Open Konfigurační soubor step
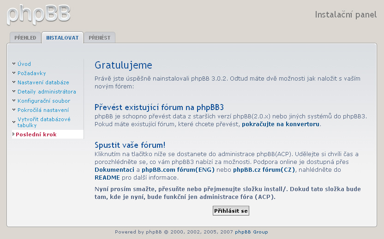Image resolution: width=384 pixels, height=239 pixels. (44, 101)
